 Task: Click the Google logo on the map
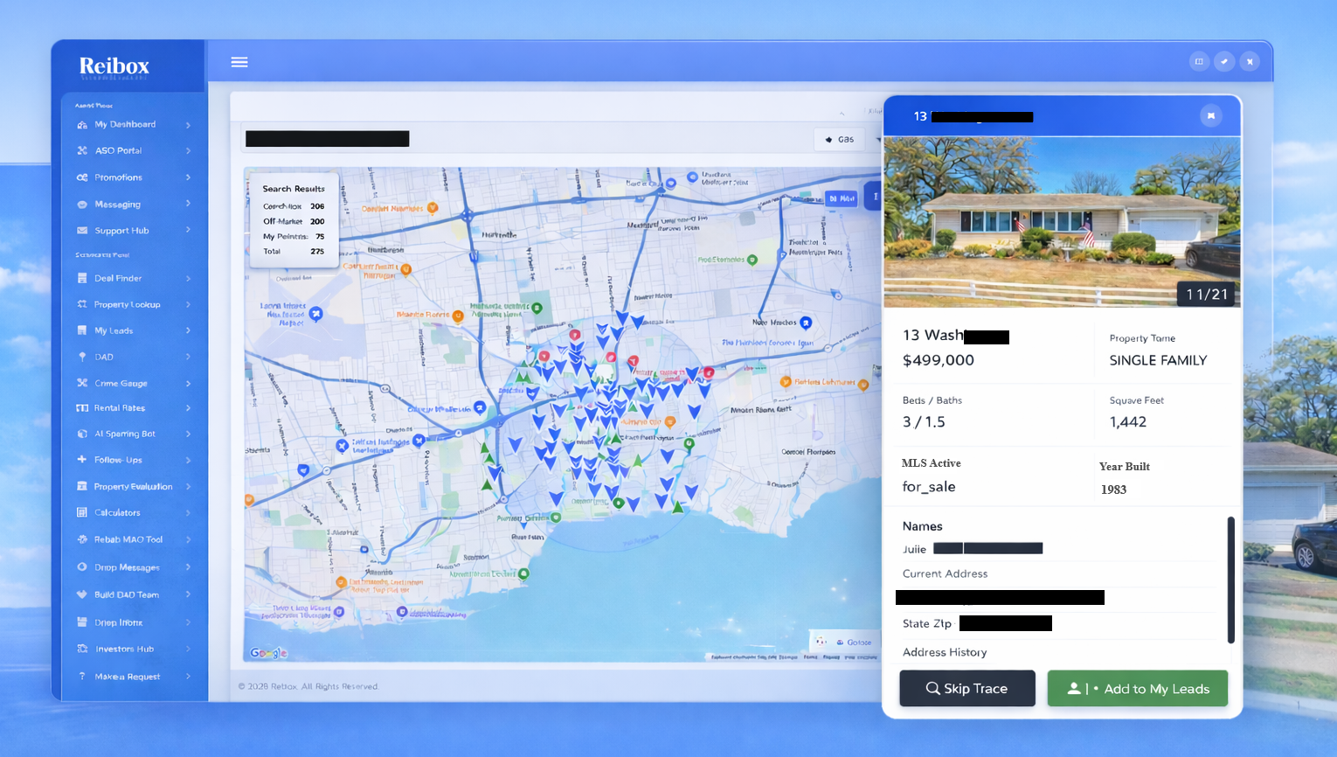(x=268, y=653)
